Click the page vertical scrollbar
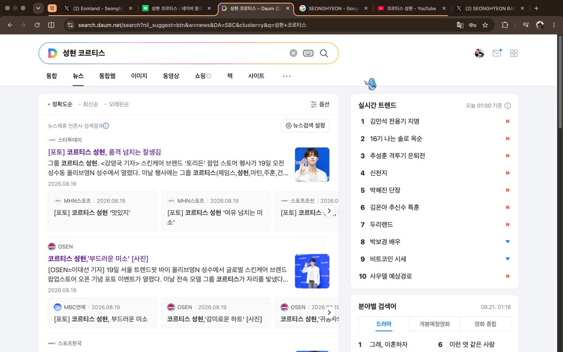 click(560, 82)
